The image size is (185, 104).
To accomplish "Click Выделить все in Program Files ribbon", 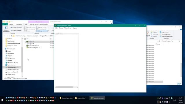I will (x=164, y=32).
